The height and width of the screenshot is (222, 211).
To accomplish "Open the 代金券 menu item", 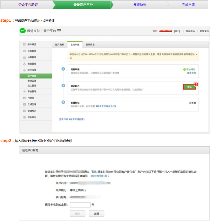I will click(x=36, y=98).
